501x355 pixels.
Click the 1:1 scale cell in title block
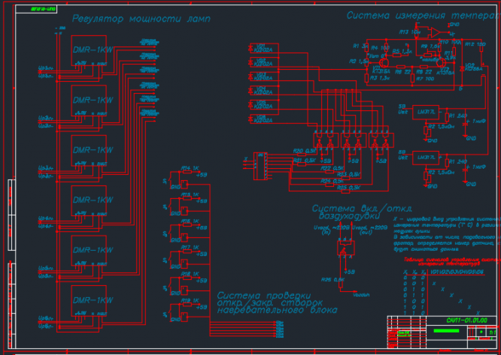click(x=492, y=332)
